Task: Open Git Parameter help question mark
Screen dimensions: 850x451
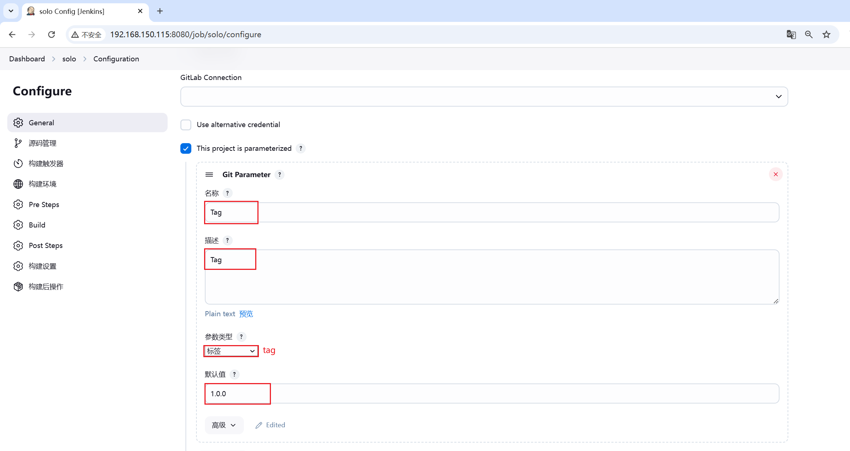Action: pyautogui.click(x=279, y=175)
